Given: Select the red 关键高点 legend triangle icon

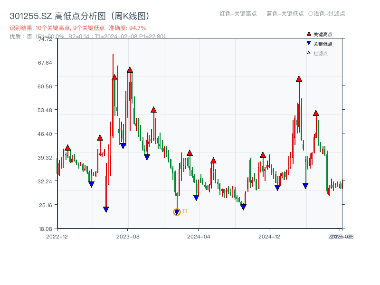Looking at the screenshot, I should coord(309,33).
